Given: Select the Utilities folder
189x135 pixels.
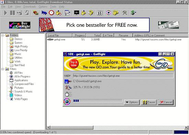Looking at the screenshot, I should (18, 58).
